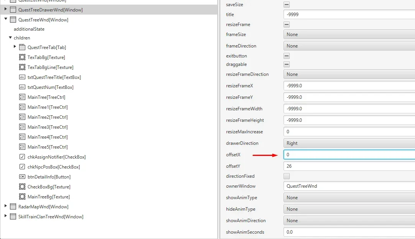
Task: Open the drawerDirection dropdown
Action: 349,143
